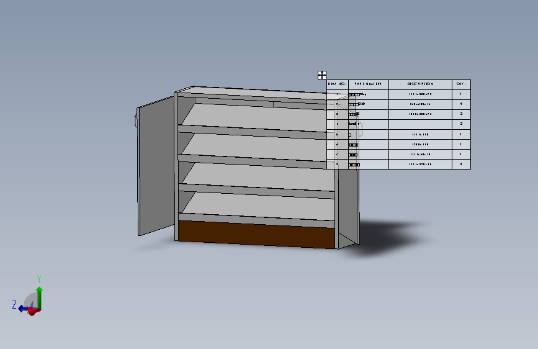
Task: Click the red X axis of triad
Action: coord(33,312)
